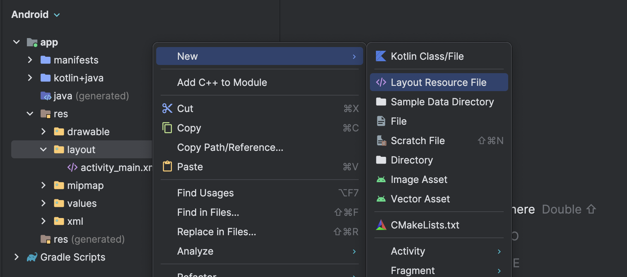Click the Cut shortcut hint ⌘X
The width and height of the screenshot is (627, 277).
pos(351,108)
